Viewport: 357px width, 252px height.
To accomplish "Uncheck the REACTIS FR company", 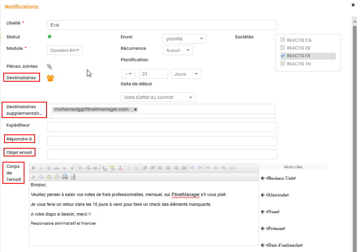I will coord(282,56).
